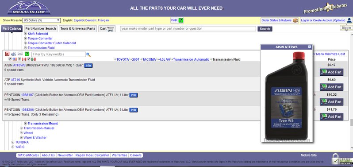Close the AISIN ATF0WS image popup
The height and width of the screenshot is (167, 353).
310,47
